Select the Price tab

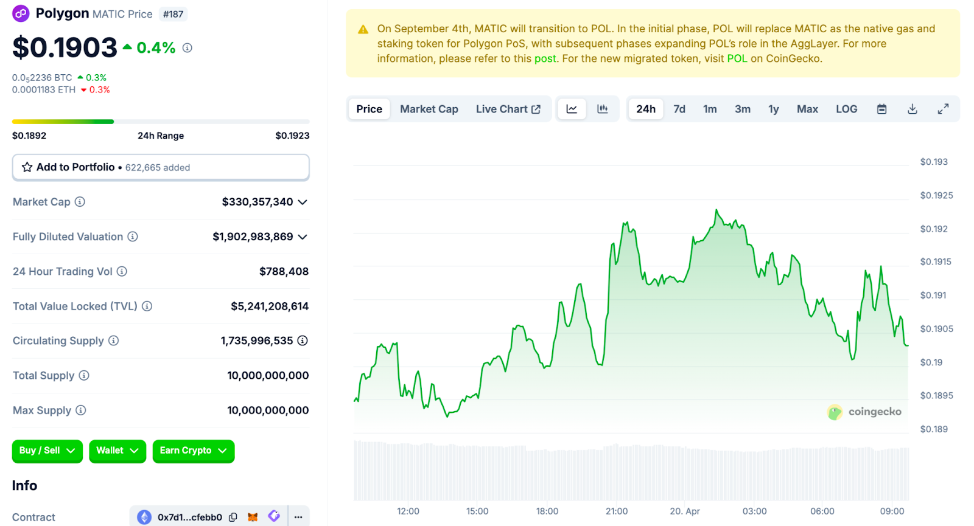click(x=370, y=109)
